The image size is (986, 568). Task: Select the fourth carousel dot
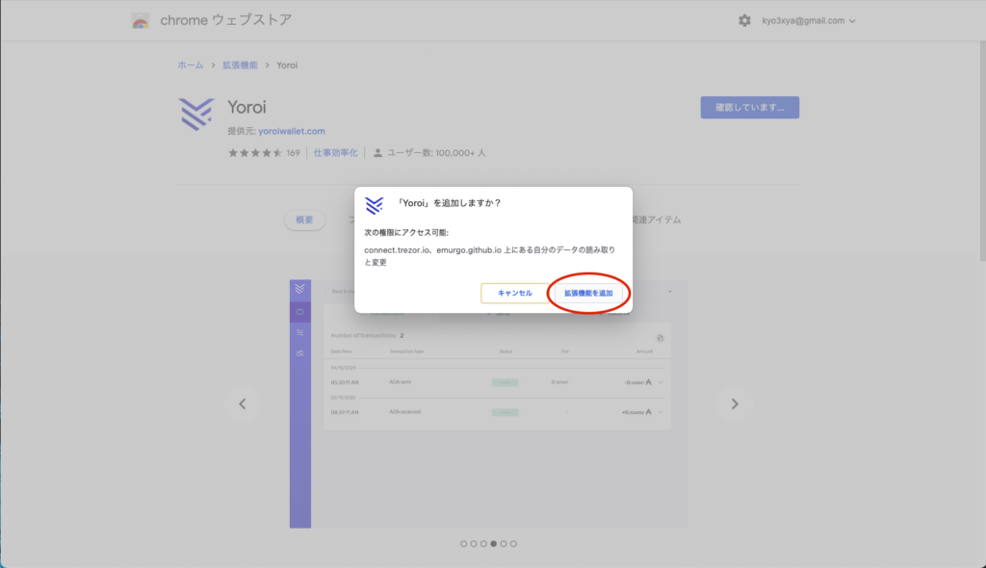click(494, 544)
